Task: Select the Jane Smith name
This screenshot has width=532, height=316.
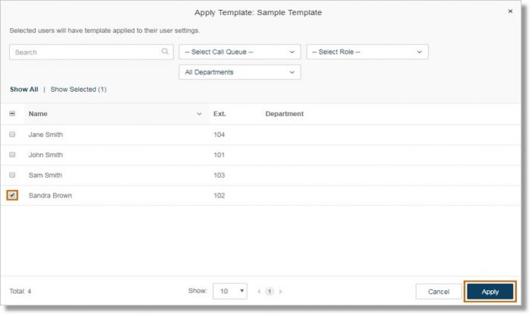Action: point(46,134)
